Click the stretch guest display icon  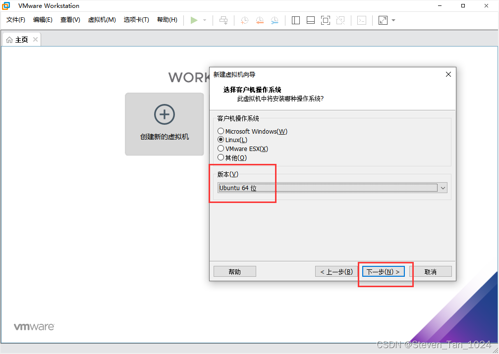(x=383, y=20)
